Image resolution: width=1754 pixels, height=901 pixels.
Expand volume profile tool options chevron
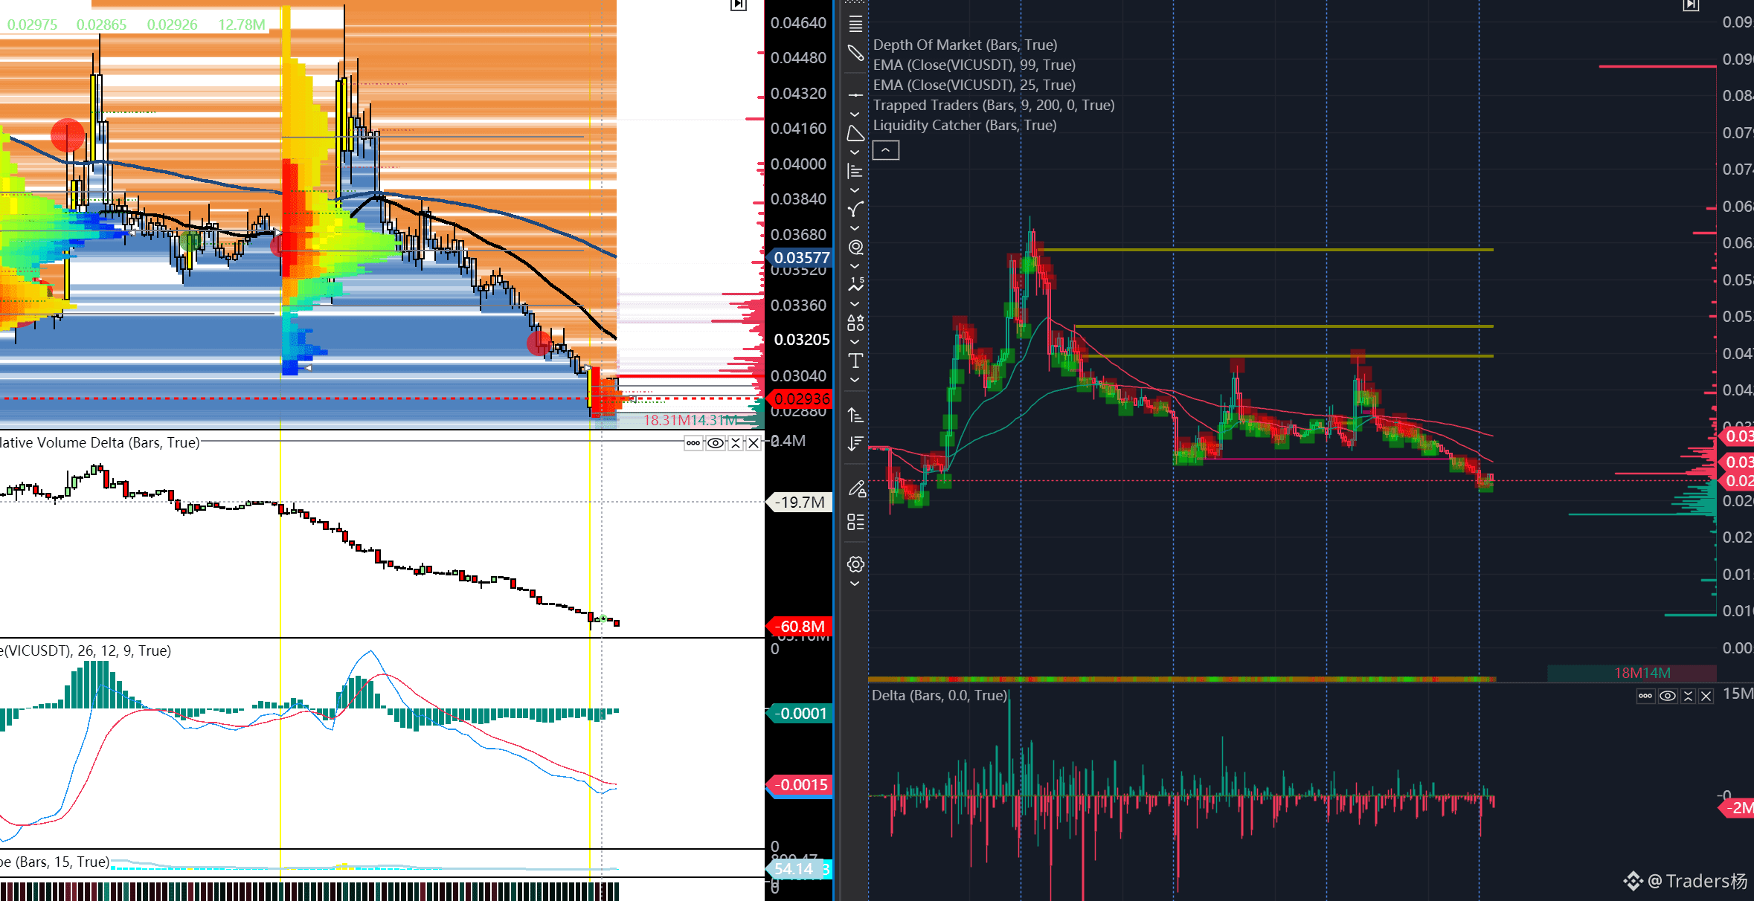click(855, 190)
